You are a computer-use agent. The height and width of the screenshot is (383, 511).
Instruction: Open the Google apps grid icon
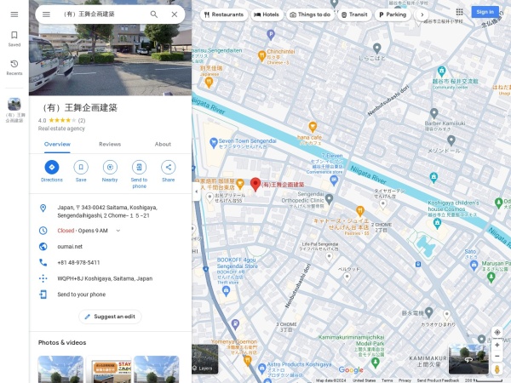(x=459, y=12)
